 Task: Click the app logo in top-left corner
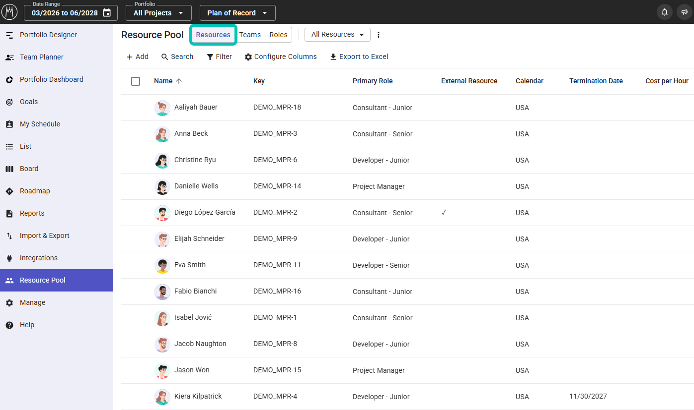click(x=9, y=12)
